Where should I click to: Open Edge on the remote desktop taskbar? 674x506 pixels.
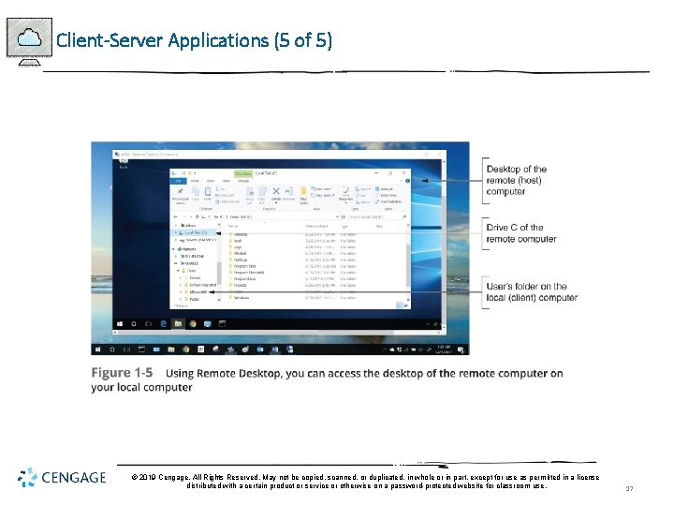pos(163,324)
